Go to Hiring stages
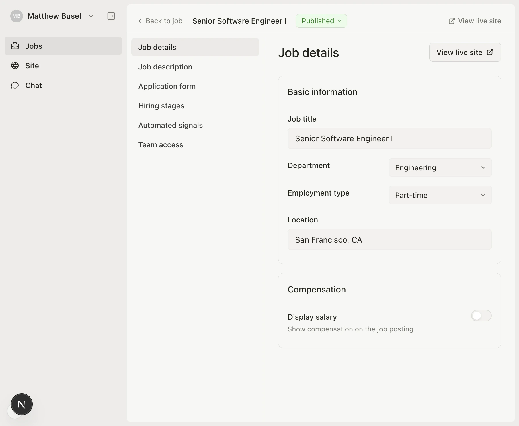This screenshot has height=426, width=519. (x=161, y=106)
